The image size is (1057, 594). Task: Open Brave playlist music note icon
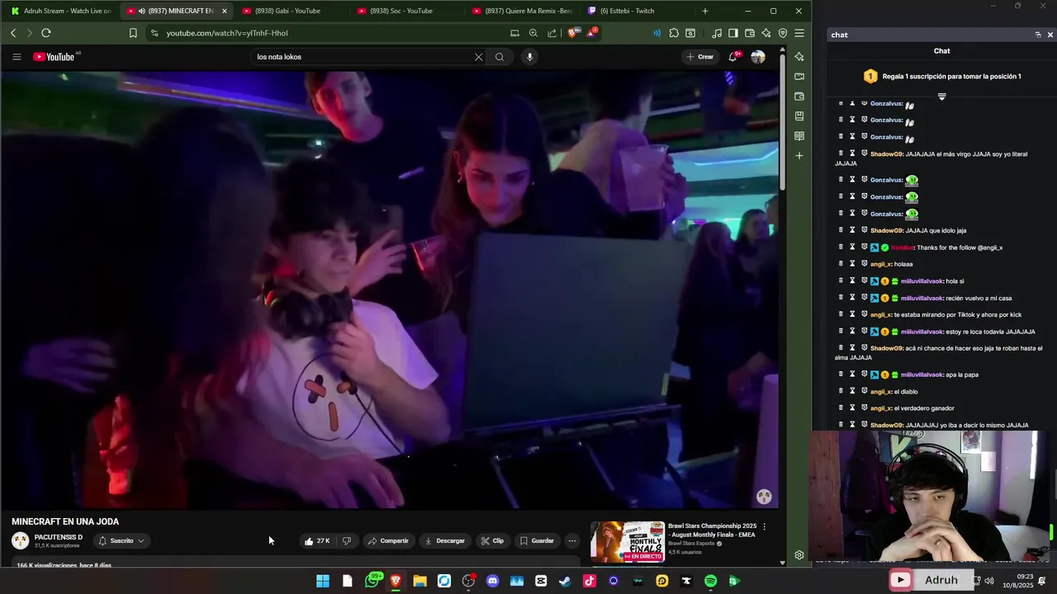[x=717, y=33]
